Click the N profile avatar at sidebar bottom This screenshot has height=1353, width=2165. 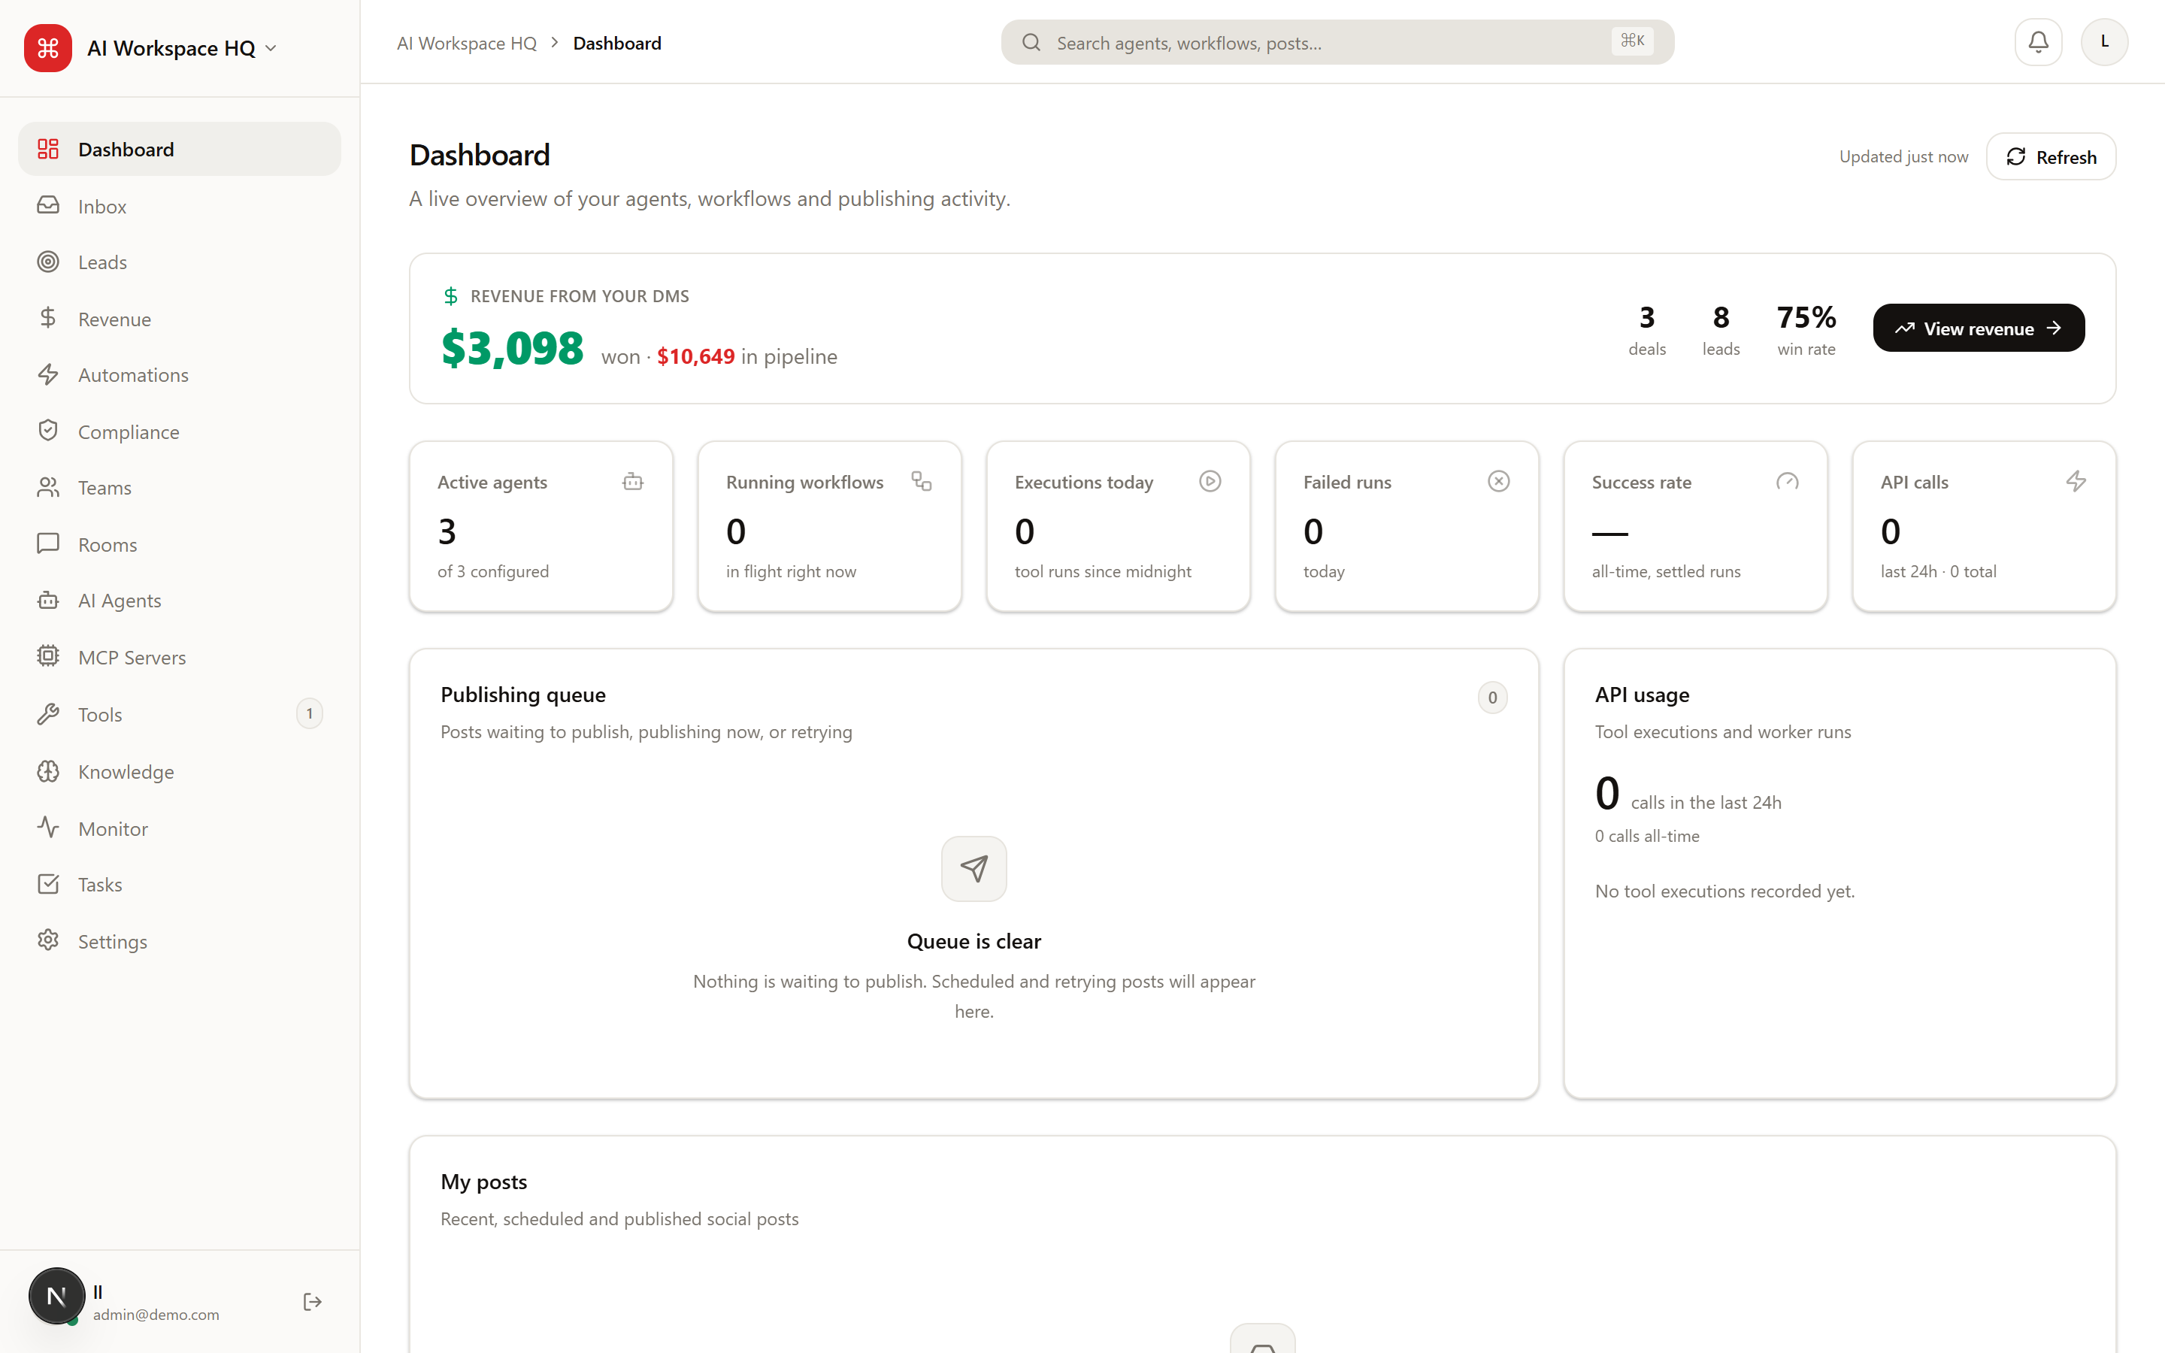(56, 1296)
